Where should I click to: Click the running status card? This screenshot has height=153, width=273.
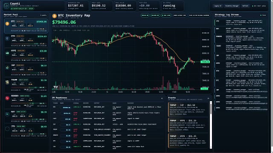pos(172,6)
